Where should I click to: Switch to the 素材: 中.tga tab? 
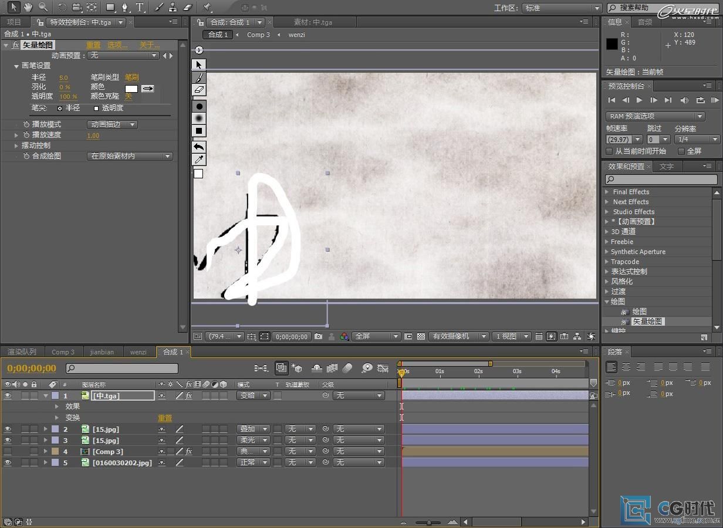(x=313, y=22)
